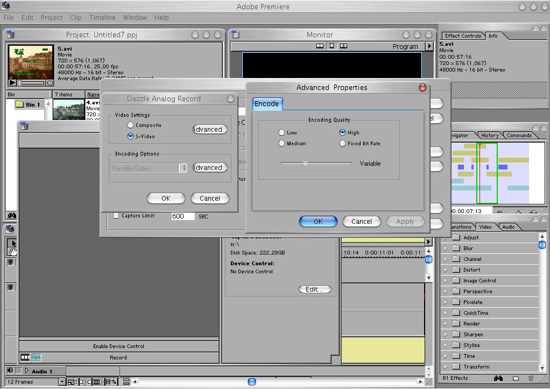Image resolution: width=550 pixels, height=389 pixels.
Task: Click the binoculars Find icon in Project window
Action: (x=12, y=215)
